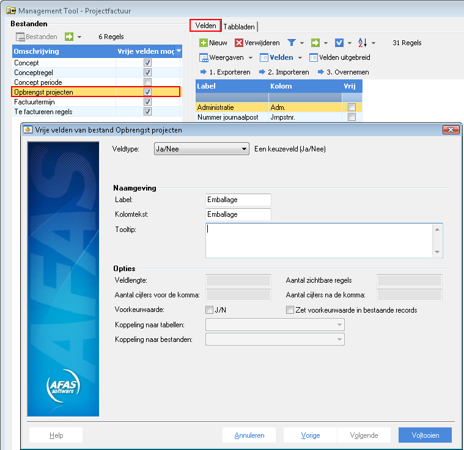Click the Omschrijving column header
The height and width of the screenshot is (450, 464).
coord(64,51)
